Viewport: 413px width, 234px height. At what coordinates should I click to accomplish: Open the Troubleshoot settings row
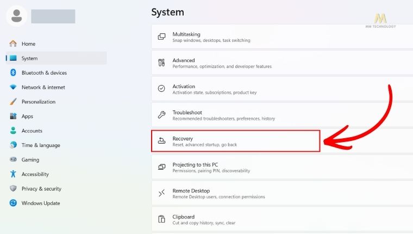click(282, 115)
